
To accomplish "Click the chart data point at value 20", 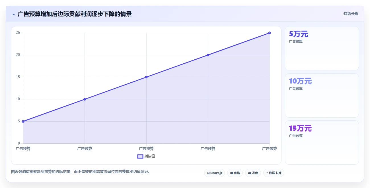I will [208, 55].
